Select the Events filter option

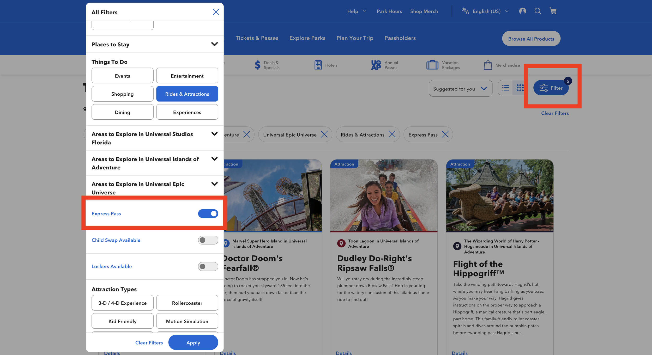(122, 76)
